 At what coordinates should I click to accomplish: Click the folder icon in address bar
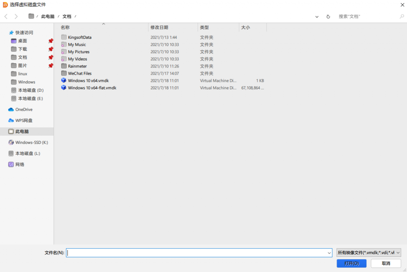[31, 16]
